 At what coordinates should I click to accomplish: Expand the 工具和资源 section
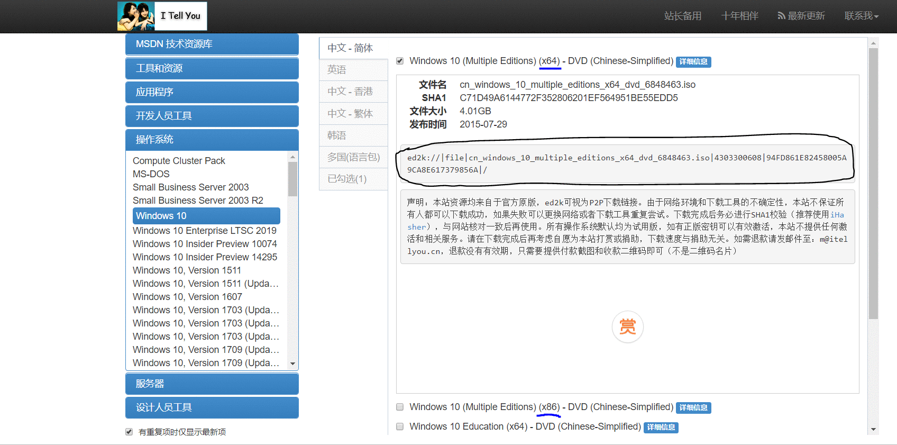(212, 68)
